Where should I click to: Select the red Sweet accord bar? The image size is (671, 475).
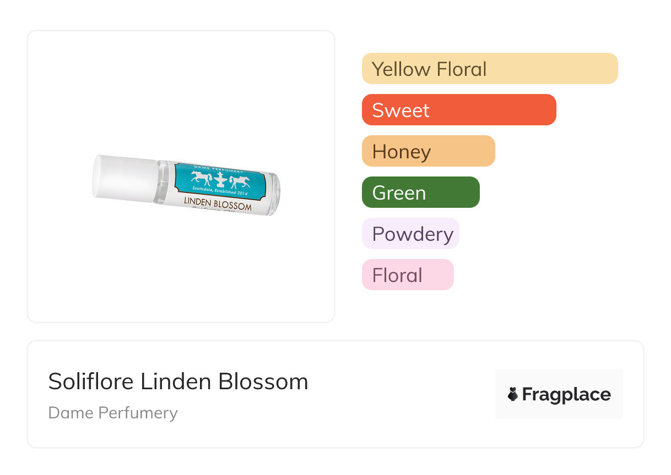(458, 110)
